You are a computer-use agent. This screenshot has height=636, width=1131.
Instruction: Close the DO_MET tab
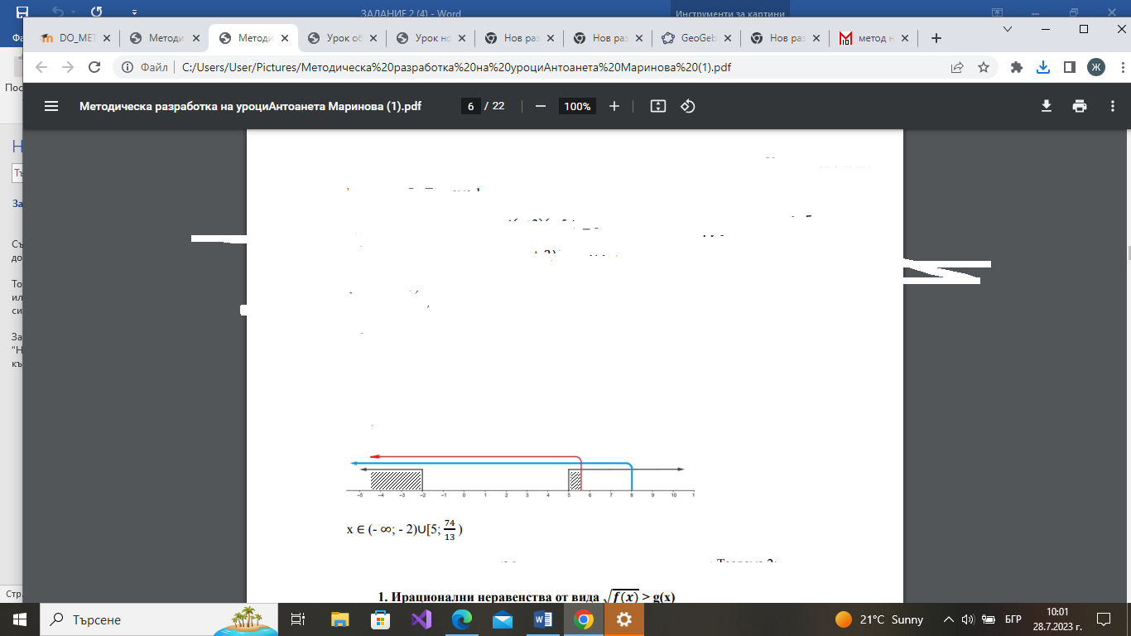(x=106, y=38)
